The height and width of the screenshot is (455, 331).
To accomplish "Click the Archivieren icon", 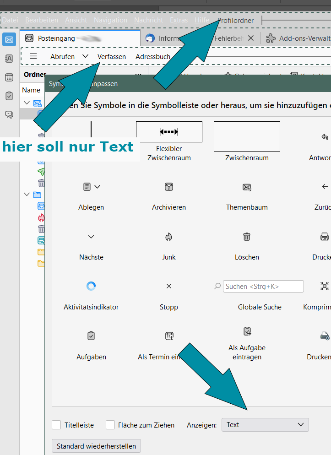I will click(169, 187).
